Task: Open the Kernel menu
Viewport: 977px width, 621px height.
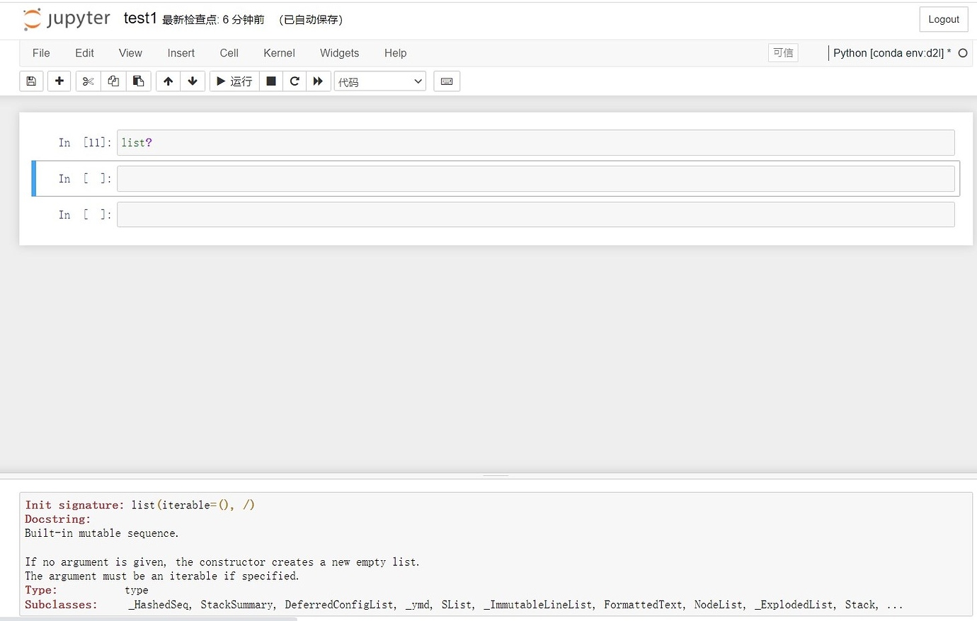Action: tap(279, 53)
